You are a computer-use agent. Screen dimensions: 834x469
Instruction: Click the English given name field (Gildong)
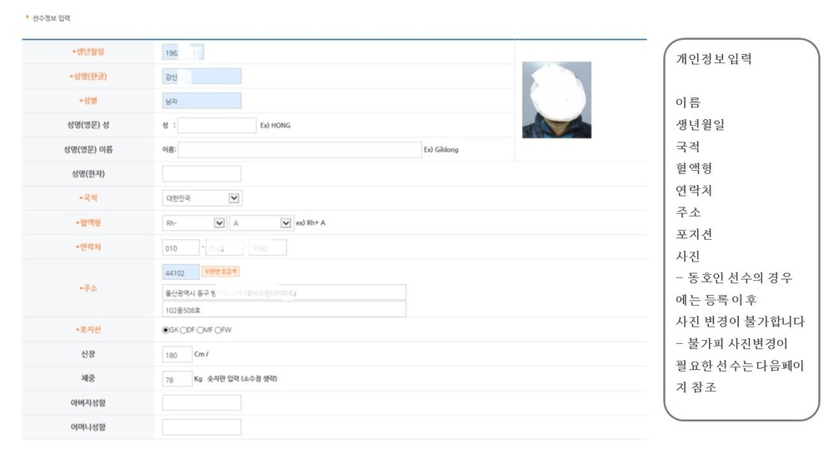click(x=299, y=150)
